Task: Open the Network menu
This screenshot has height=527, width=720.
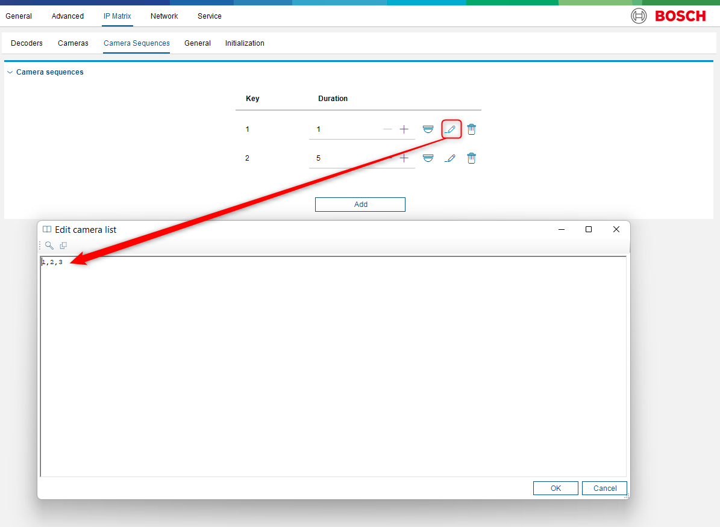Action: click(x=164, y=16)
